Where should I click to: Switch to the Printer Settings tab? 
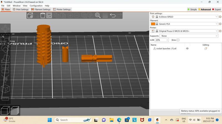point(62,9)
